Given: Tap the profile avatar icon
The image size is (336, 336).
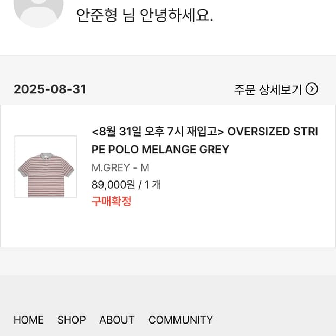Looking at the screenshot, I should [x=38, y=11].
